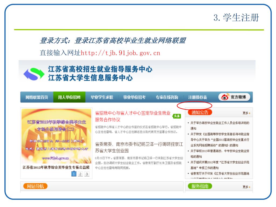The width and height of the screenshot is (276, 207).
Task: Select the 用人单位招聘 nav tab
Action: click(x=69, y=97)
